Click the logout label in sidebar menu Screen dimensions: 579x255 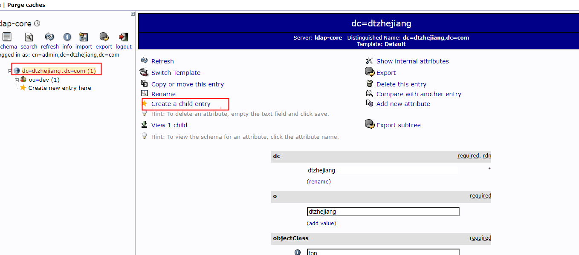[x=124, y=47]
